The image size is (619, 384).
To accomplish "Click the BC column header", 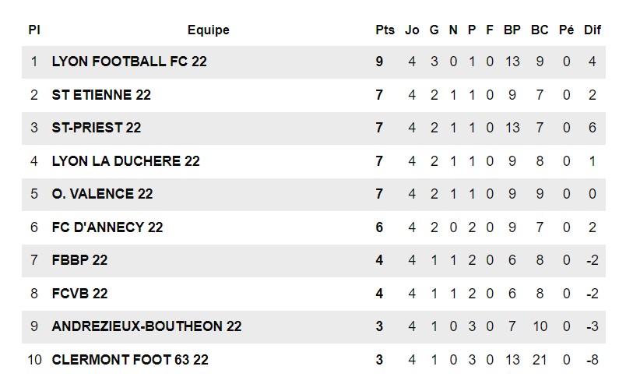I will pos(540,30).
